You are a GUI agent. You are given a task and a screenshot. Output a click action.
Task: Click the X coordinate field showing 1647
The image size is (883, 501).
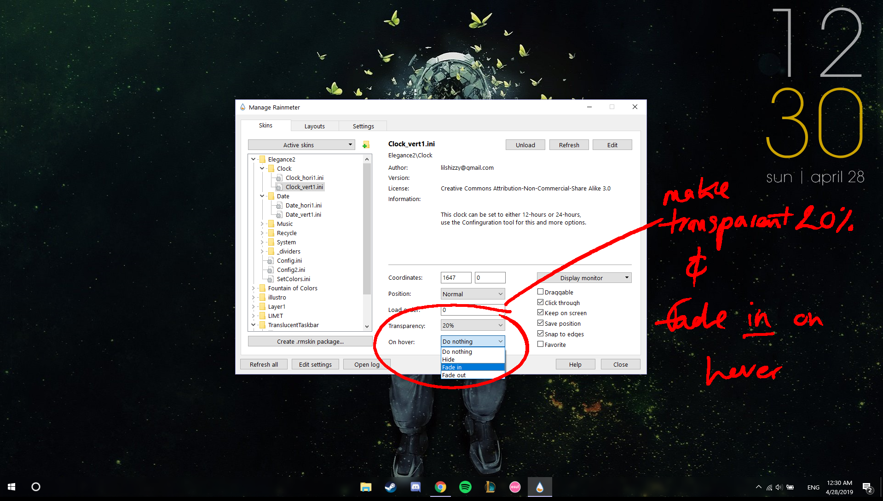coord(456,277)
